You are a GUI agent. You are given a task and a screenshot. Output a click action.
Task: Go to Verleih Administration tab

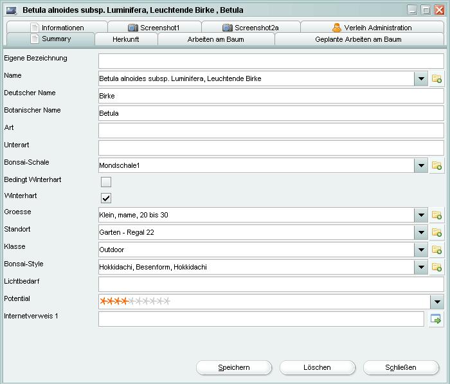point(372,27)
